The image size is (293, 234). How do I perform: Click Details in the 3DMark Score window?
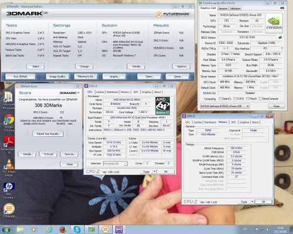[x=28, y=154]
